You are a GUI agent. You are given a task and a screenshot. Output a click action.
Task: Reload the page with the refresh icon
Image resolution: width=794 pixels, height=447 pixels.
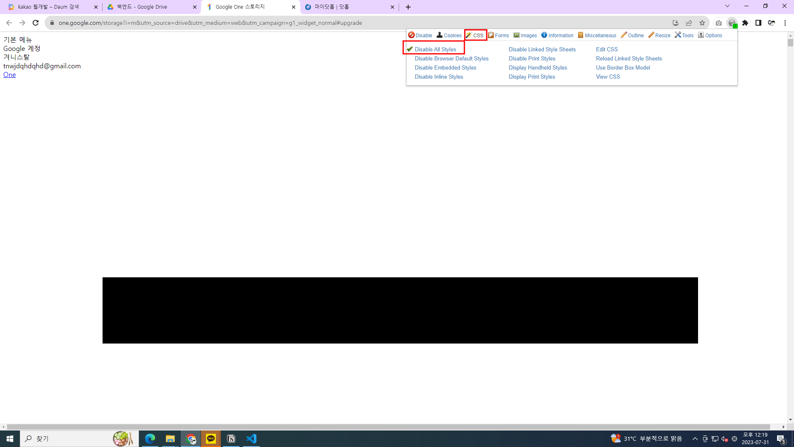36,23
